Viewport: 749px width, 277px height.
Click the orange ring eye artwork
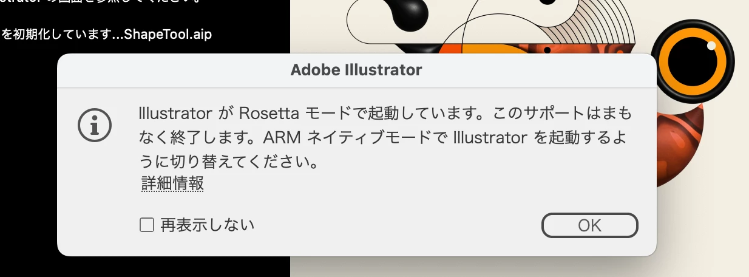[693, 61]
